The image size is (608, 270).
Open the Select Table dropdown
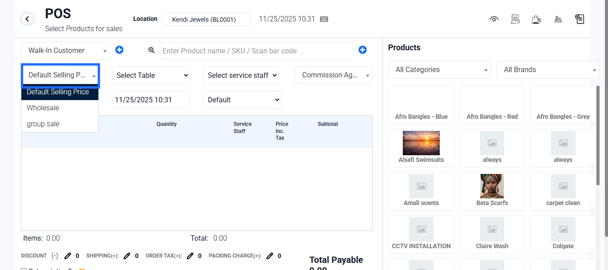151,75
